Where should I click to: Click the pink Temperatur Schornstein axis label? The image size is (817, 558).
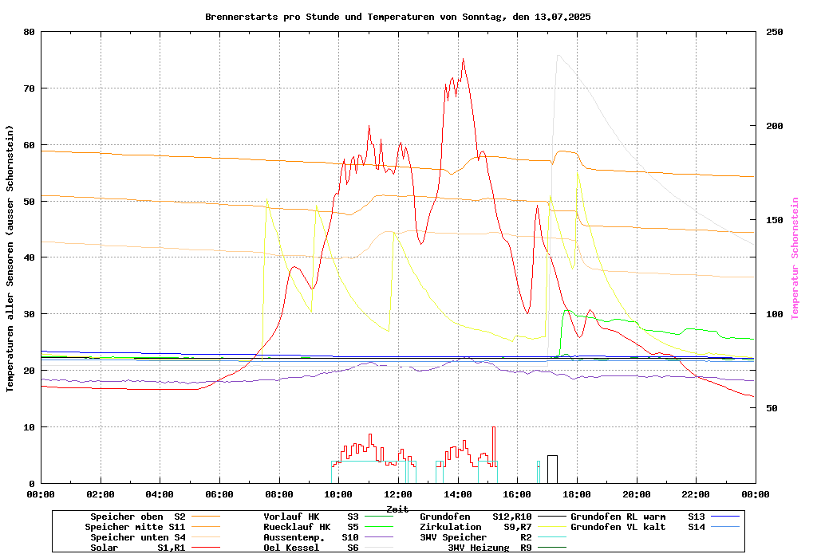(x=795, y=258)
